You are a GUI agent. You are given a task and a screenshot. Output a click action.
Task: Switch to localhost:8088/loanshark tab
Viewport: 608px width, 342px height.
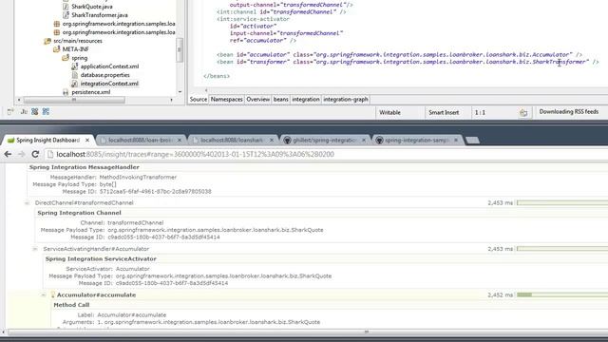coord(233,140)
